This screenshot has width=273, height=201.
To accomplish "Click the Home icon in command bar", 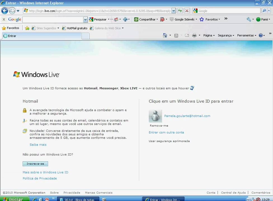I will pyautogui.click(x=165, y=35).
